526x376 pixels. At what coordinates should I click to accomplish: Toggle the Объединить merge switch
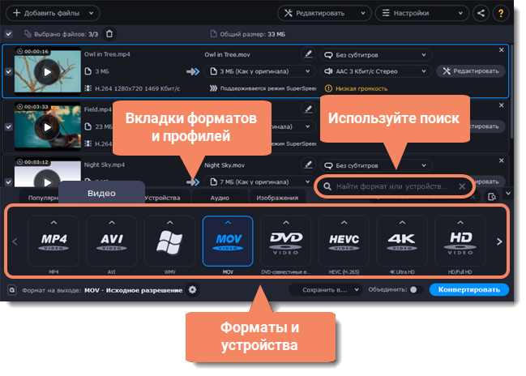coord(413,289)
